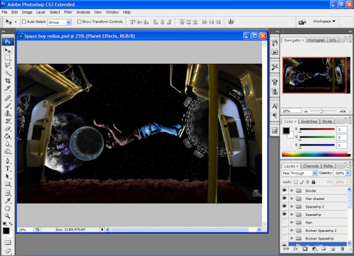Select the Rectangle shape tool
The width and height of the screenshot is (354, 256).
[x=8, y=184]
